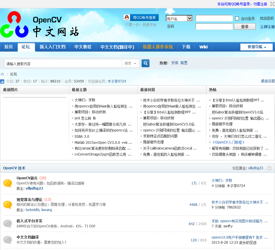This screenshot has height=250, width=275.
Task: Open last post 技术小白初学者 in 视觉算法与理论 row
Action: coord(240,202)
